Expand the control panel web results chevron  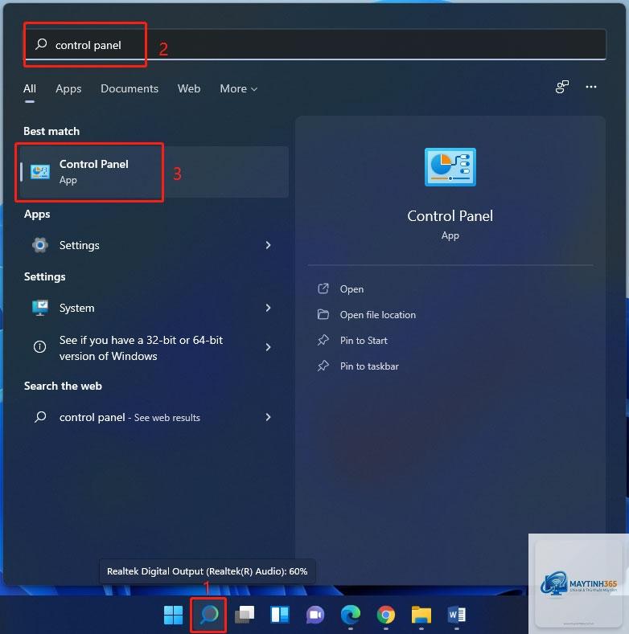(268, 417)
